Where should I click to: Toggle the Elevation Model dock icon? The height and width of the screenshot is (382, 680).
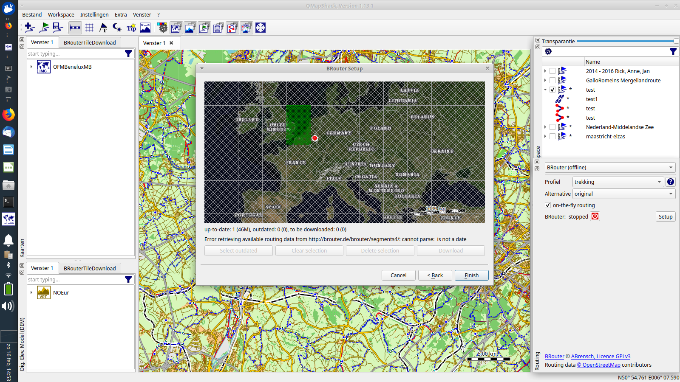click(190, 28)
